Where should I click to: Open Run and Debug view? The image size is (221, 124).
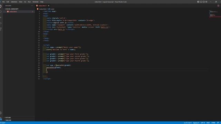click(1, 23)
